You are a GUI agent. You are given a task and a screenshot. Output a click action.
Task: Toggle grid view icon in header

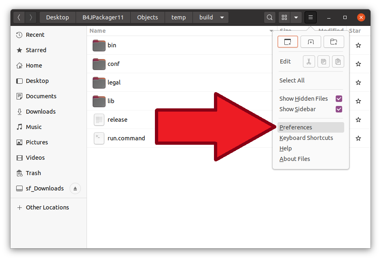284,17
